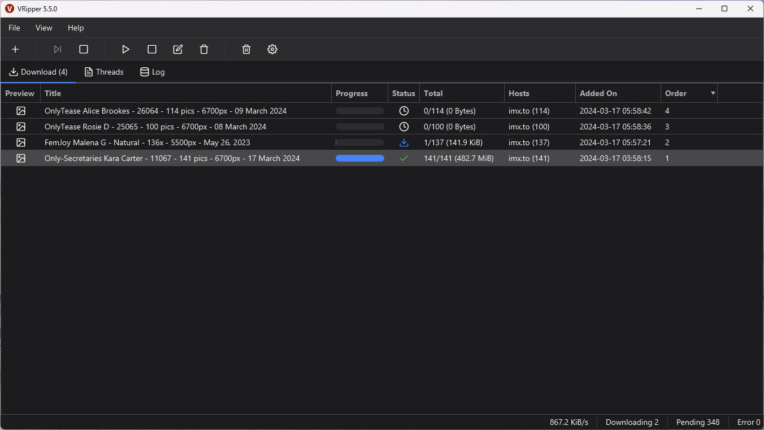This screenshot has width=764, height=430.
Task: Minimize the VRipper window
Action: pos(698,8)
